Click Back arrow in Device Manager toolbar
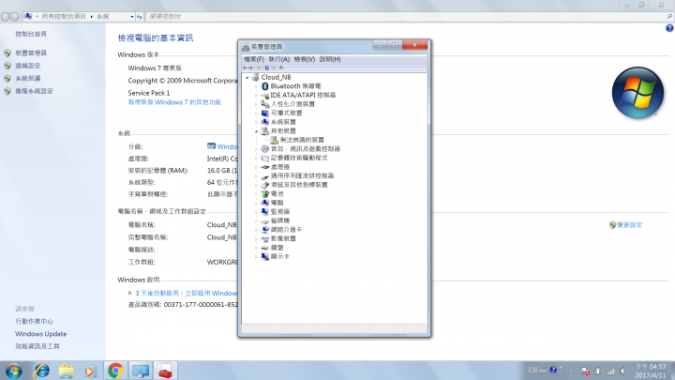The width and height of the screenshot is (675, 380). tap(245, 68)
